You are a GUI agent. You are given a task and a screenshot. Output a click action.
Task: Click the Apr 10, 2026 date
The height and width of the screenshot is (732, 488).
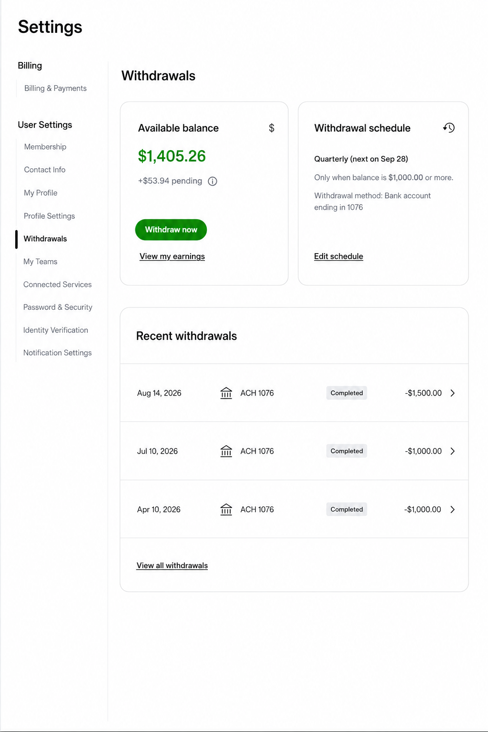(x=159, y=509)
